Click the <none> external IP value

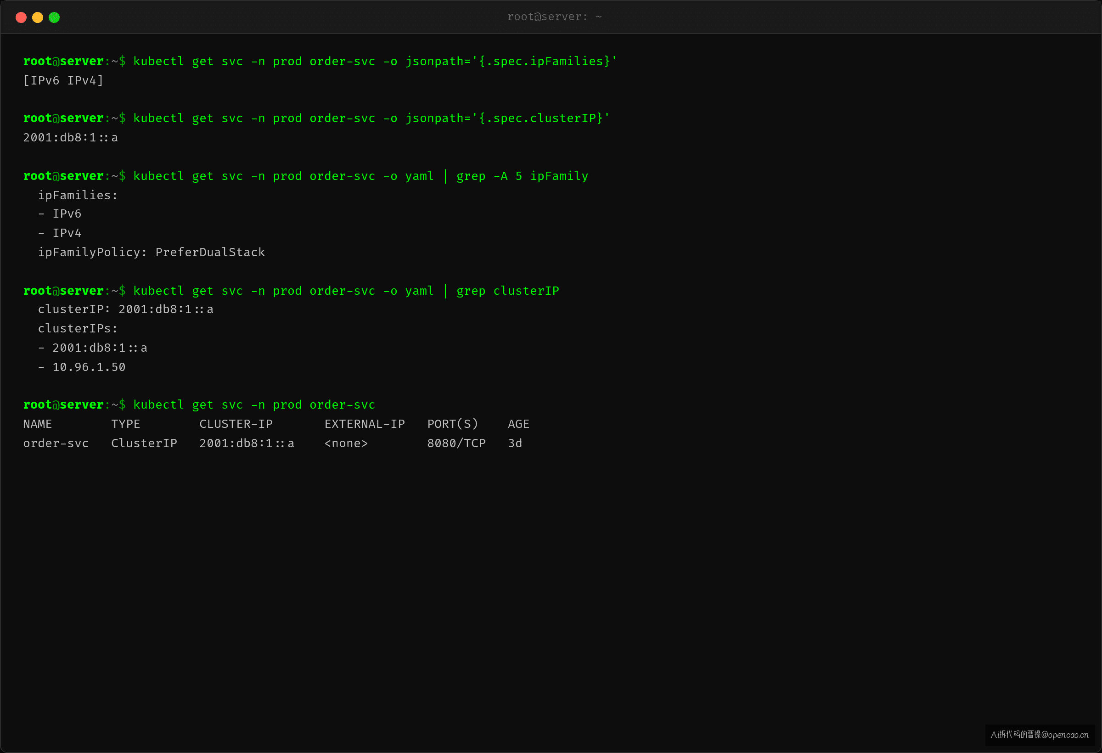(346, 444)
